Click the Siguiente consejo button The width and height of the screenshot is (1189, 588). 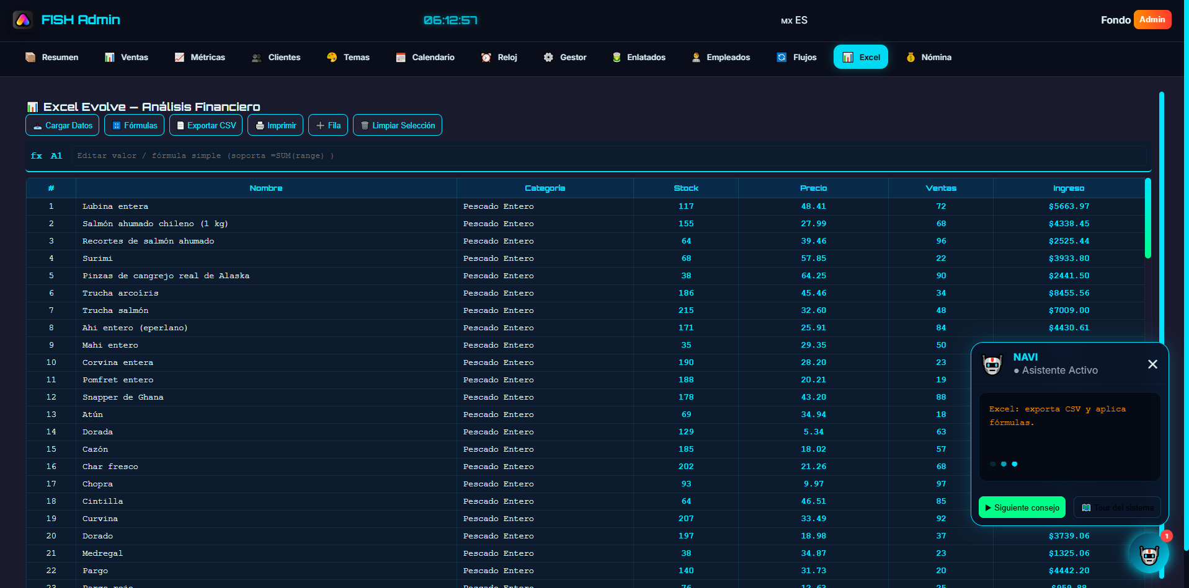tap(1022, 507)
